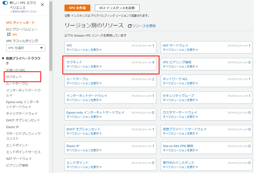Select お使いの VPC in sidebar
Image resolution: width=255 pixels, height=174 pixels.
pyautogui.click(x=16, y=70)
